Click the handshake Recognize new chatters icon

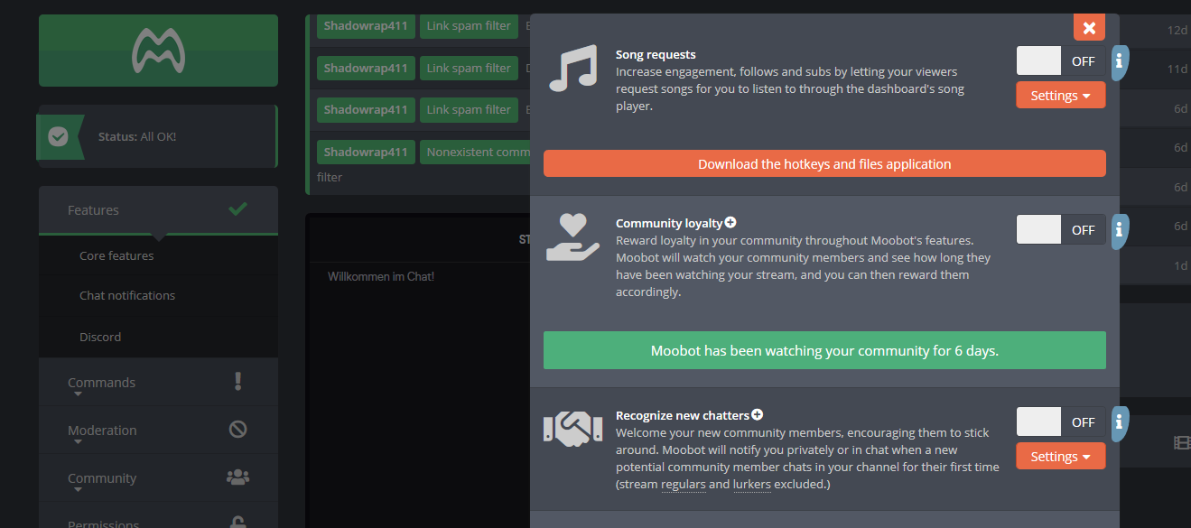(x=572, y=427)
